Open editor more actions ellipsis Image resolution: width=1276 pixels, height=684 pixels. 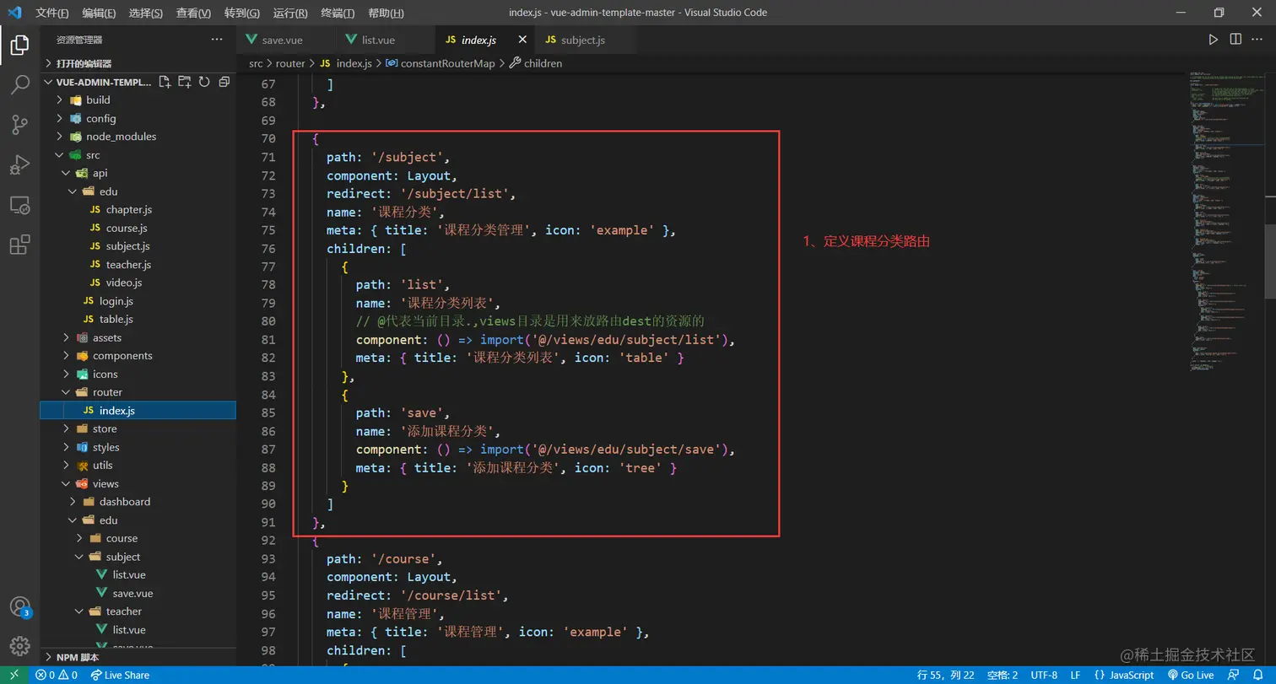tap(1257, 40)
